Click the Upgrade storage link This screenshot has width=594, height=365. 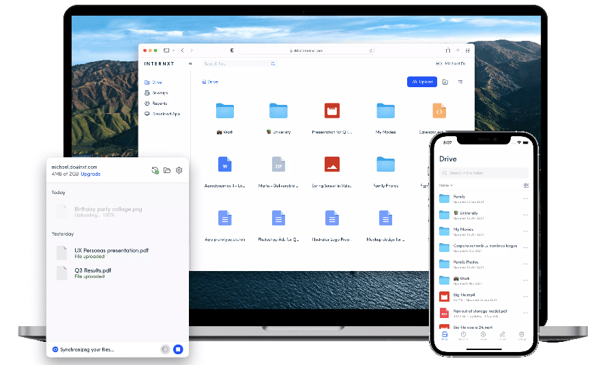(91, 174)
